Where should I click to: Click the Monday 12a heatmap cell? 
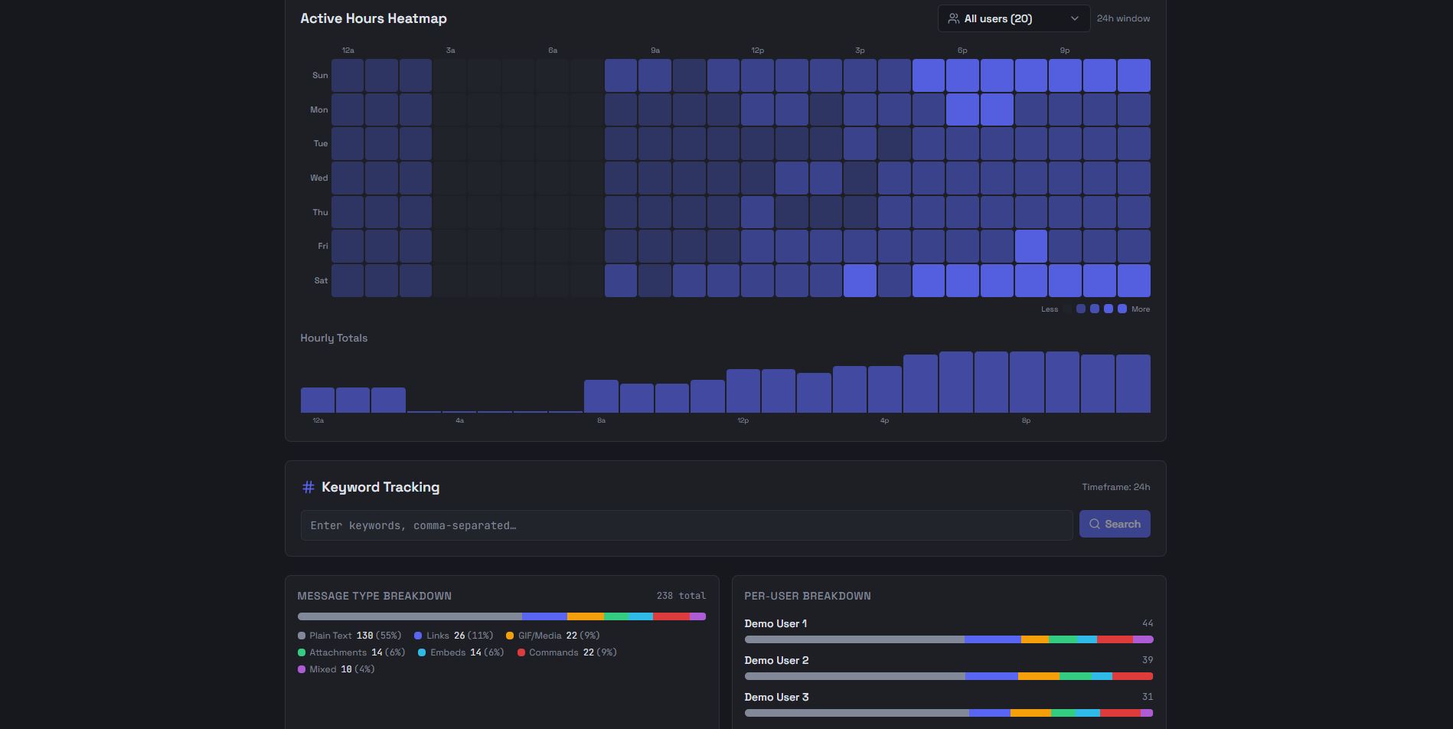click(x=348, y=110)
